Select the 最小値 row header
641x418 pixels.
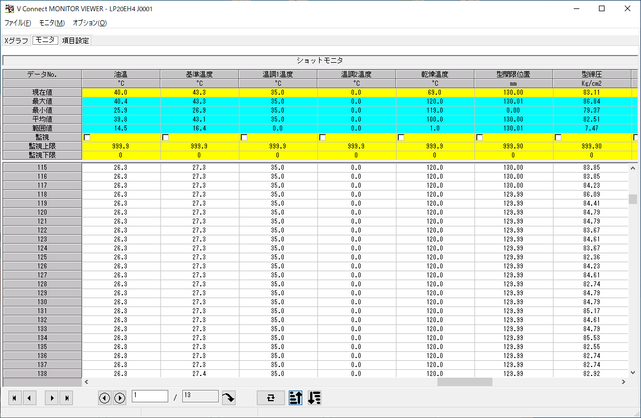click(x=42, y=110)
